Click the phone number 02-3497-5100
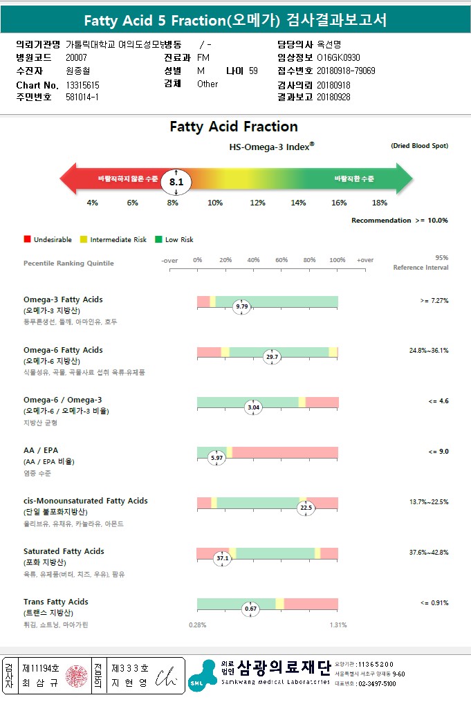The height and width of the screenshot is (702, 471). click(376, 683)
